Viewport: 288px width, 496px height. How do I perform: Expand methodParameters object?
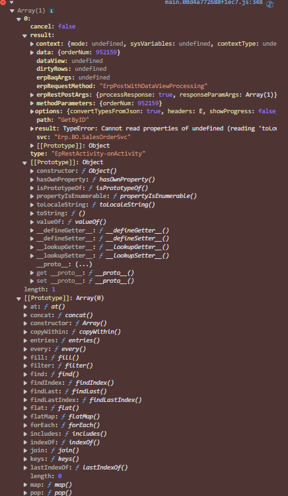click(32, 103)
